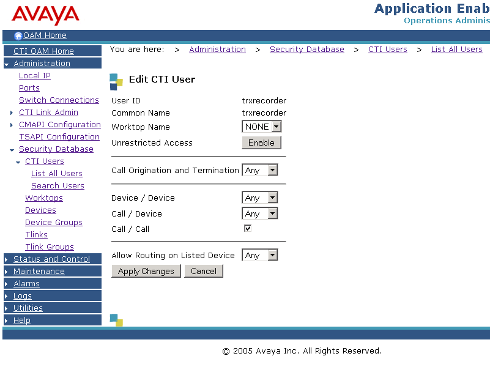
Task: Open the Worktop Name NONE dropdown
Action: [x=262, y=127]
